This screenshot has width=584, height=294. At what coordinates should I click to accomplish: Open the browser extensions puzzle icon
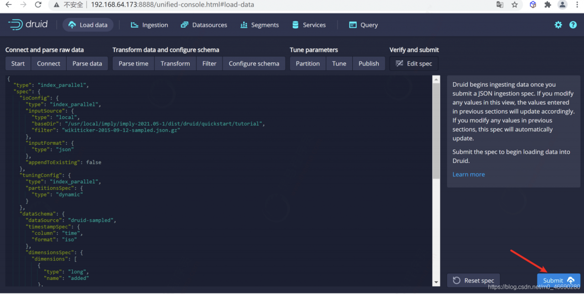(547, 5)
